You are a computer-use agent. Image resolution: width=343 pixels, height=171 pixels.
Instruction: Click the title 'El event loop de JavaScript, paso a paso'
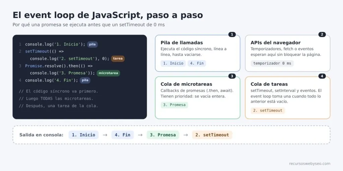point(108,15)
